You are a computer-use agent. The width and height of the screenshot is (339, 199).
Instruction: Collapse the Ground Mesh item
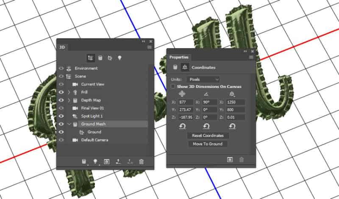point(69,124)
